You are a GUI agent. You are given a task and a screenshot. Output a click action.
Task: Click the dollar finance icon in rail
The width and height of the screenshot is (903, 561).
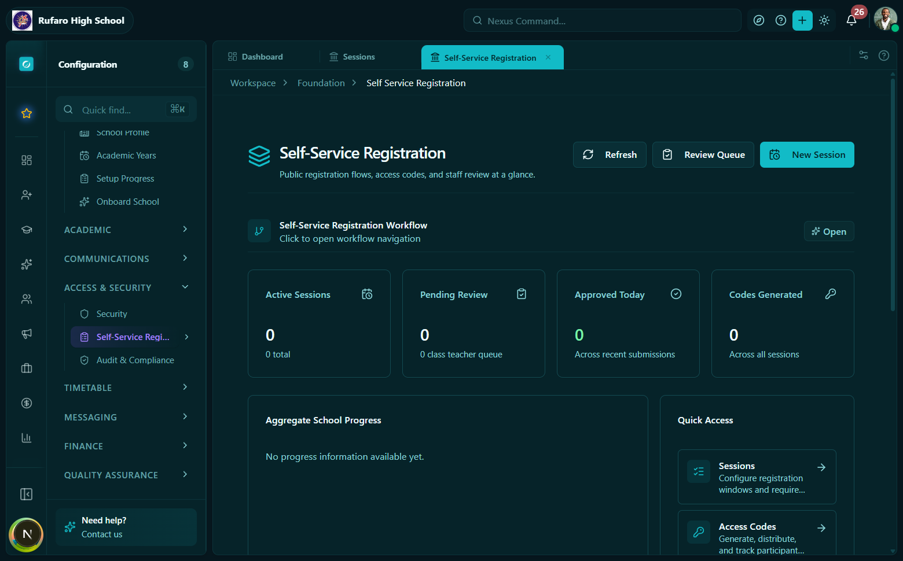tap(27, 403)
